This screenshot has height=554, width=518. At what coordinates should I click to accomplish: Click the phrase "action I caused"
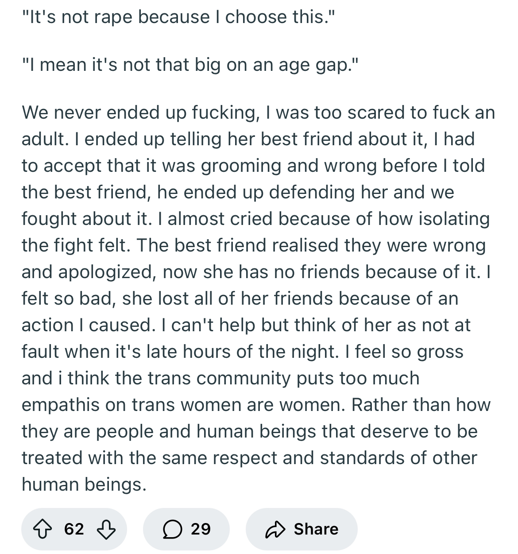[x=86, y=325]
